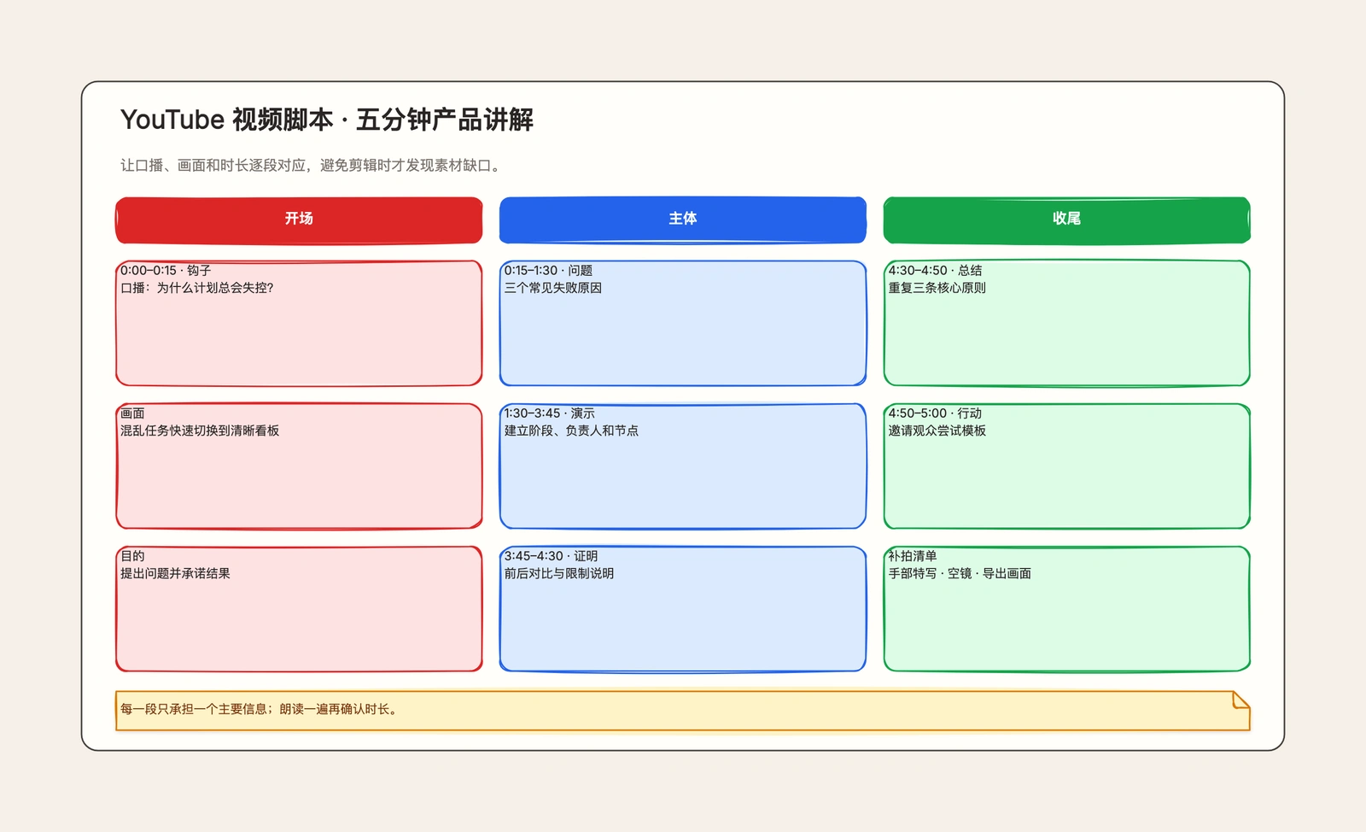Viewport: 1366px width, 832px height.
Task: Click text 三个常见失败原因
Action: [x=553, y=288]
